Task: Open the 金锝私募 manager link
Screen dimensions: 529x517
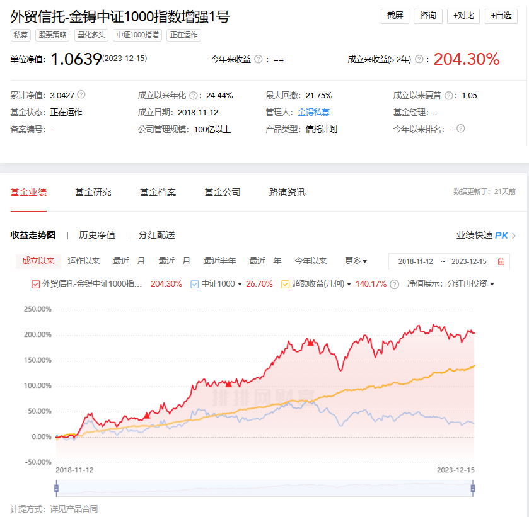Action: (313, 112)
